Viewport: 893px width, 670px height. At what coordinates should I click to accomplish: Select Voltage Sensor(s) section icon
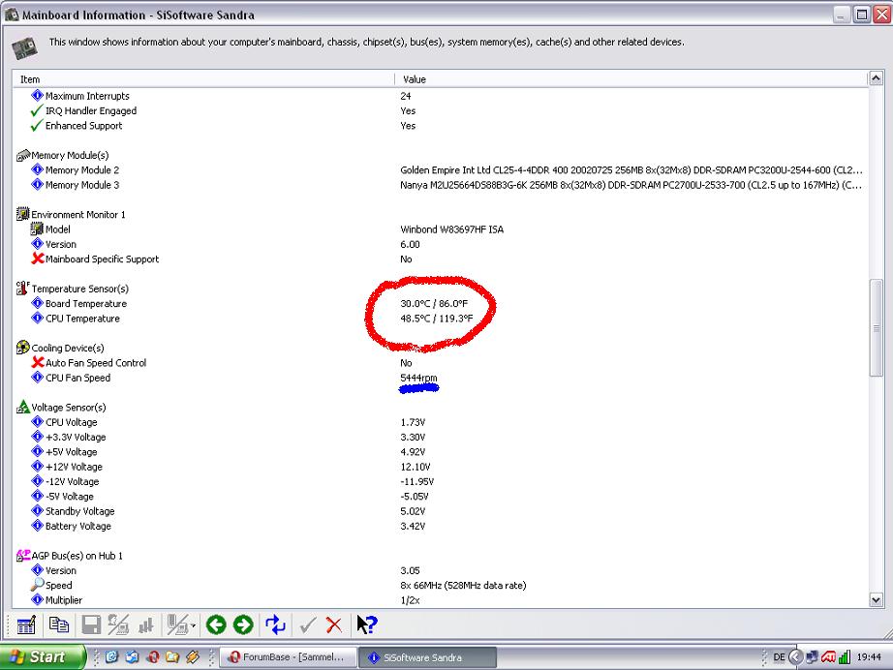[23, 407]
